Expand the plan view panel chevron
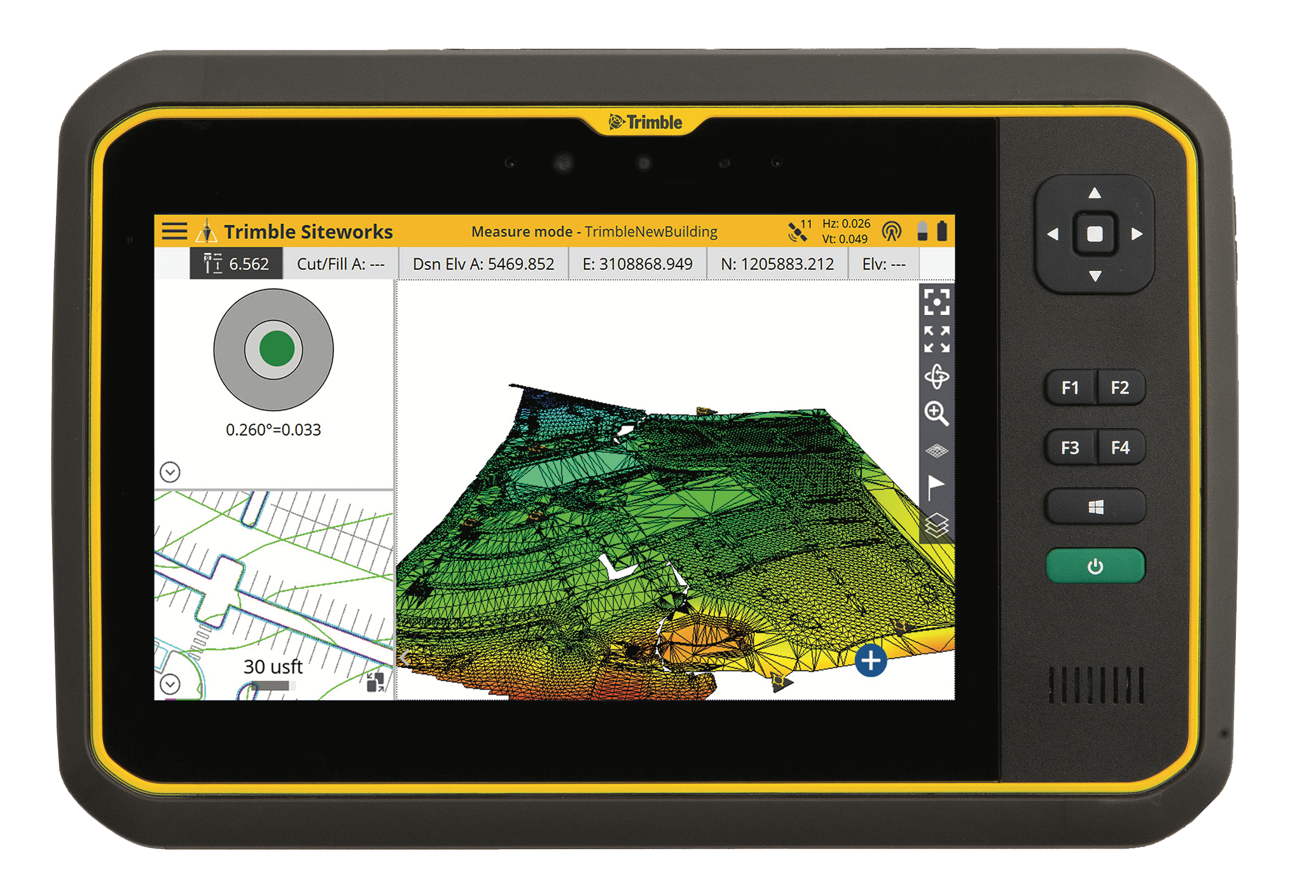The height and width of the screenshot is (893, 1297). (170, 684)
